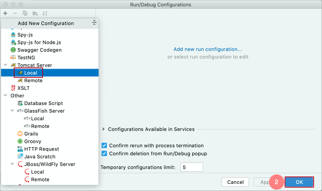Click the GlassFish Remote icon
Viewport: 322px width, 191px height.
pos(27,126)
